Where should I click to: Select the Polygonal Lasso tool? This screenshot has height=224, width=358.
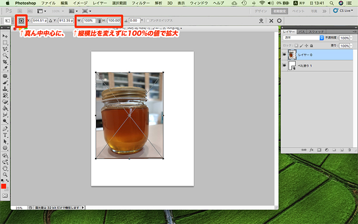[x=5, y=49]
